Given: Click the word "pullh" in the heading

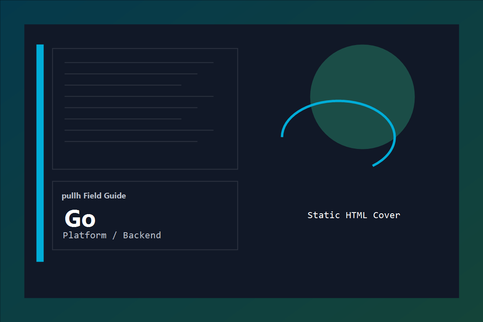Looking at the screenshot, I should 71,196.
